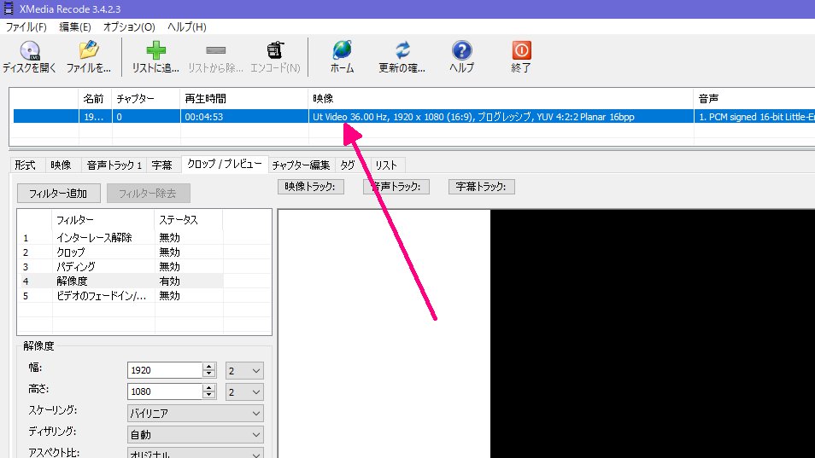Click the 有効 status of the Resolution filter
815x458 pixels.
(169, 281)
